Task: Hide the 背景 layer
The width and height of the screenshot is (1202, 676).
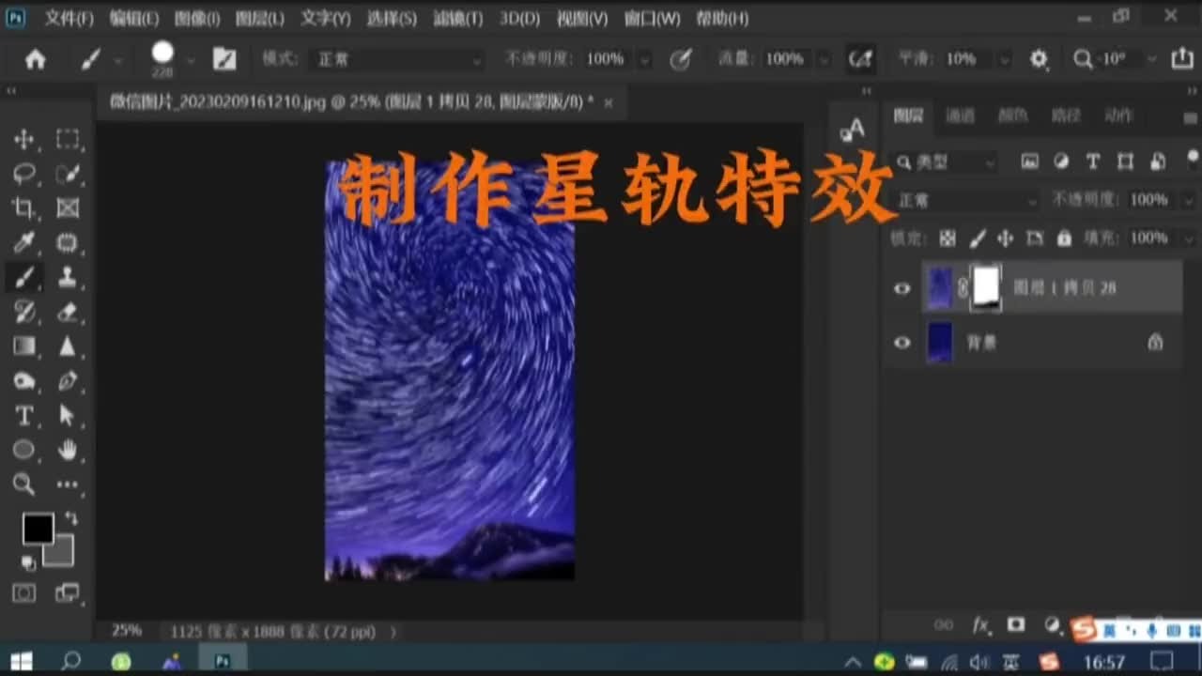Action: click(x=901, y=342)
